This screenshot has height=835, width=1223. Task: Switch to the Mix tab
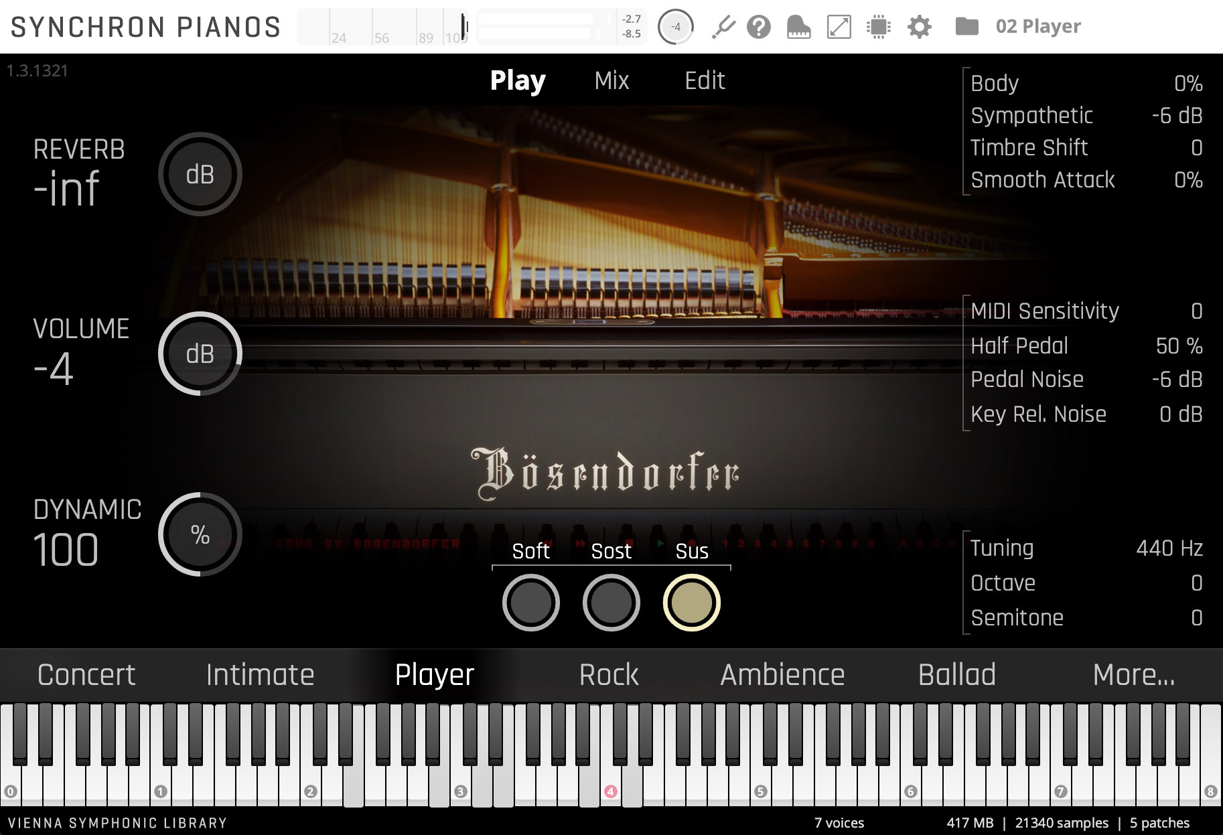click(x=611, y=80)
